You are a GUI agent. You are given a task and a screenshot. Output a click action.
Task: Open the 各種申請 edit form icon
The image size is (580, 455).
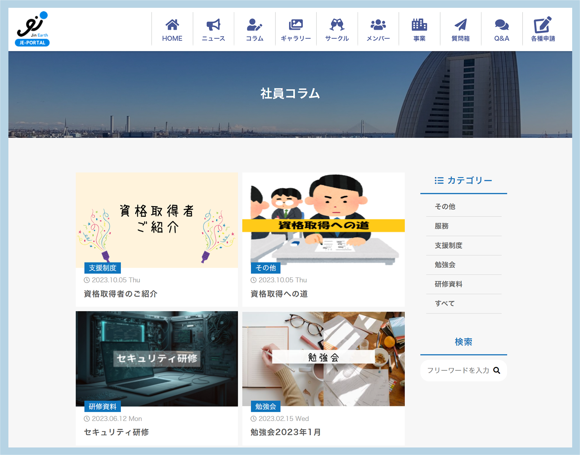543,25
